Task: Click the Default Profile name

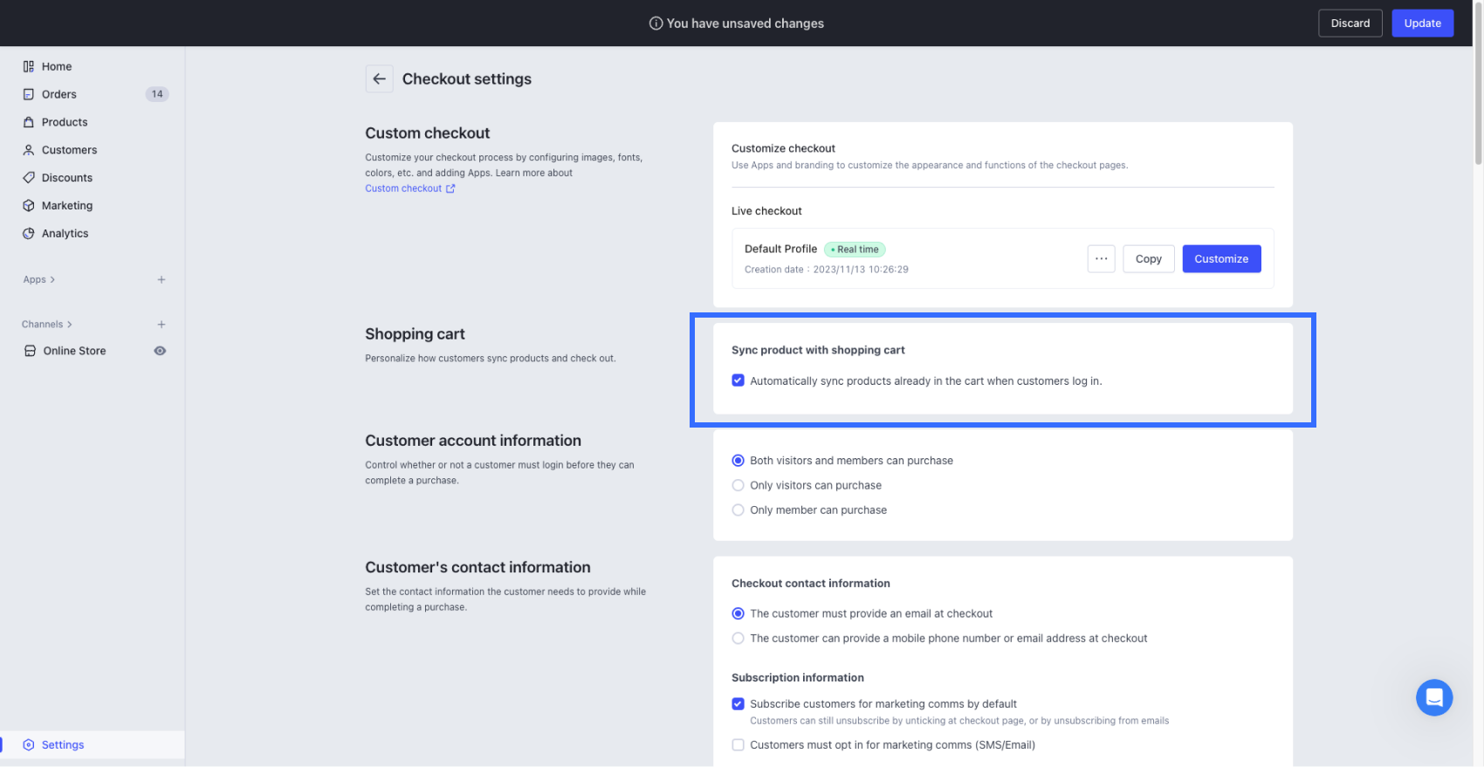Action: (x=780, y=249)
